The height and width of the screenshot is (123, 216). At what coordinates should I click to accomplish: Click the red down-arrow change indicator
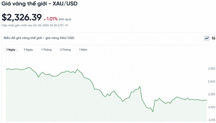44,19
